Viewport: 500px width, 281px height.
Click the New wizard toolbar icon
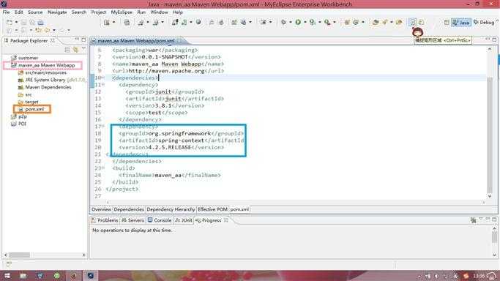click(10, 22)
